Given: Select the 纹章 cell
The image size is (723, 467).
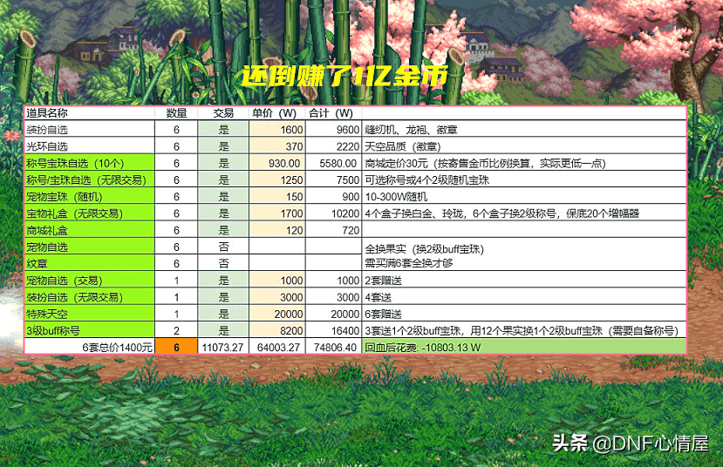Looking at the screenshot, I should point(90,263).
